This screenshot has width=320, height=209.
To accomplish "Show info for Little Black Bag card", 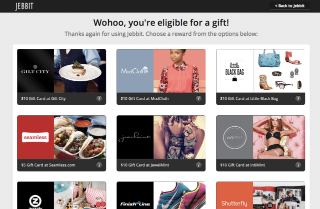I will pos(298,99).
